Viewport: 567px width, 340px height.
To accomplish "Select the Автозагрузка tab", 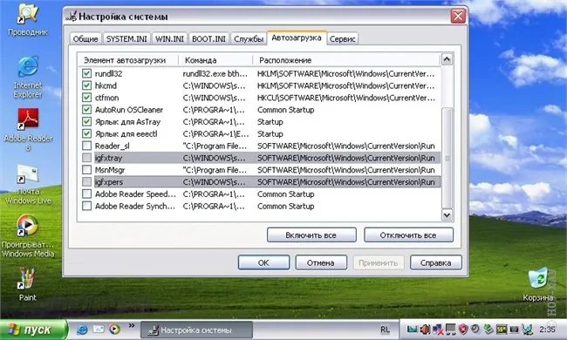I will [x=297, y=37].
